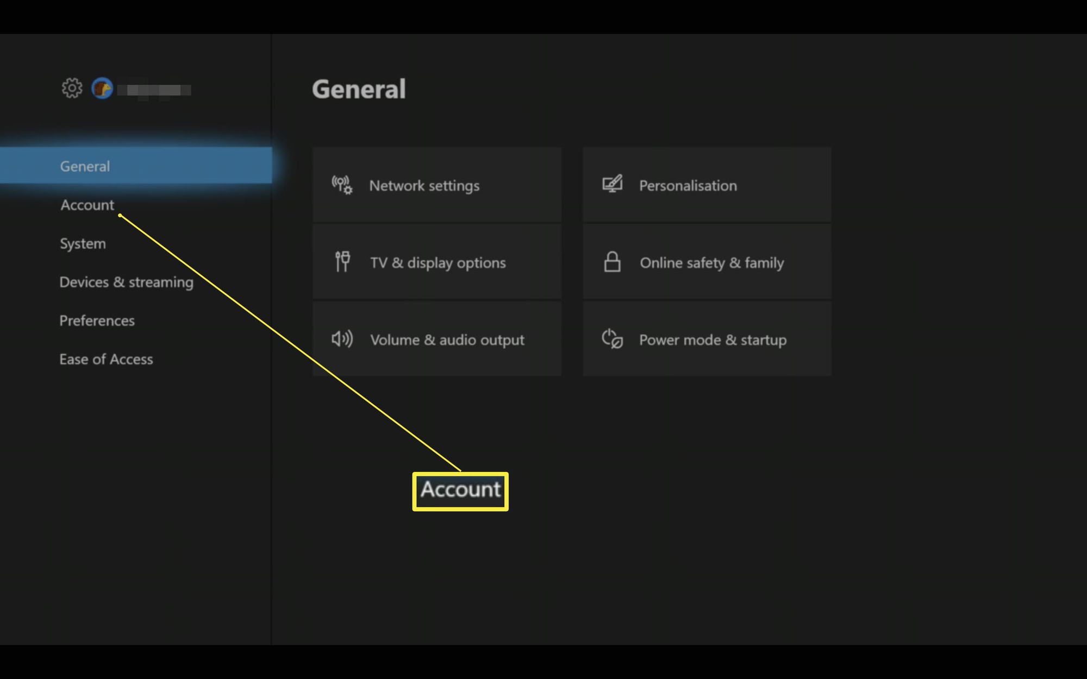1087x679 pixels.
Task: Click the Power mode & startup icon
Action: [612, 339]
